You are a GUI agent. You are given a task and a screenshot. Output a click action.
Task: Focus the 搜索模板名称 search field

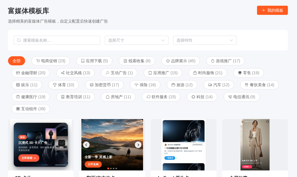[57, 40]
